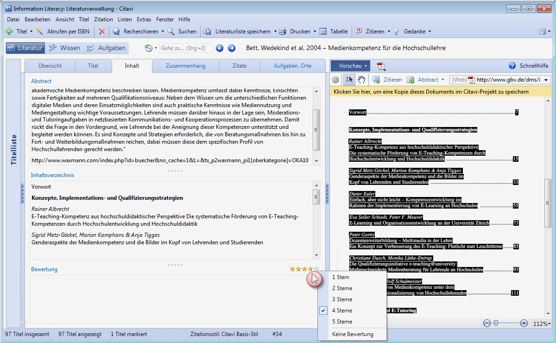
Task: Open the waxmann.com URL in the abstract
Action: point(170,160)
